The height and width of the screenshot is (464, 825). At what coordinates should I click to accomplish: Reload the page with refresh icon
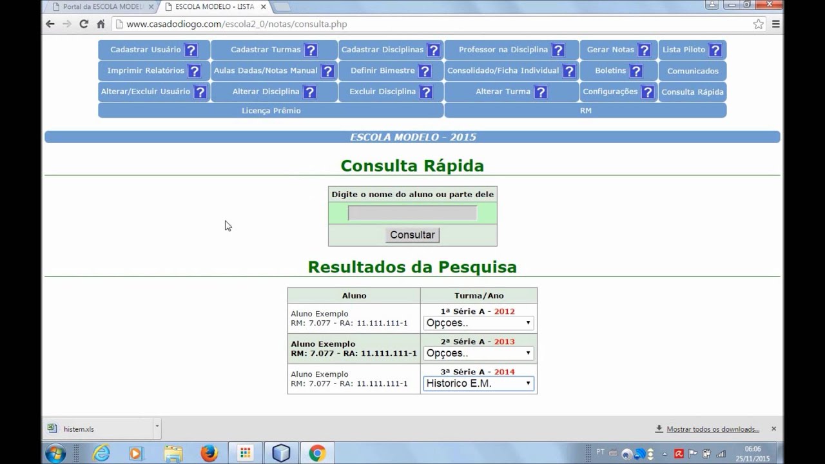coord(84,24)
